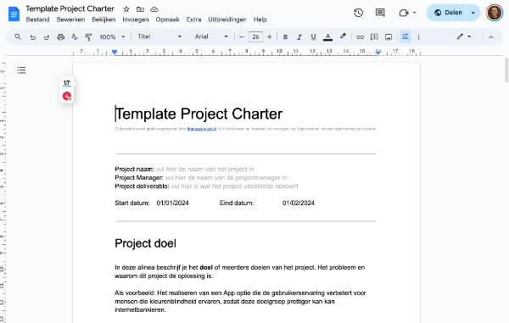
Task: Open the Titel paragraph style dropdown
Action: pyautogui.click(x=159, y=36)
